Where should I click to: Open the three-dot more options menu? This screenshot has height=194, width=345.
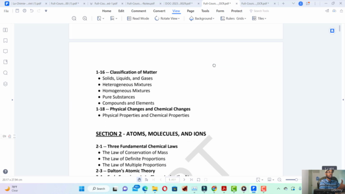(315, 4)
